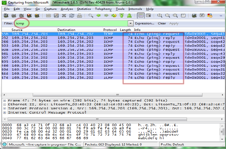Select the Echo request packet with seq=41

click(x=113, y=34)
